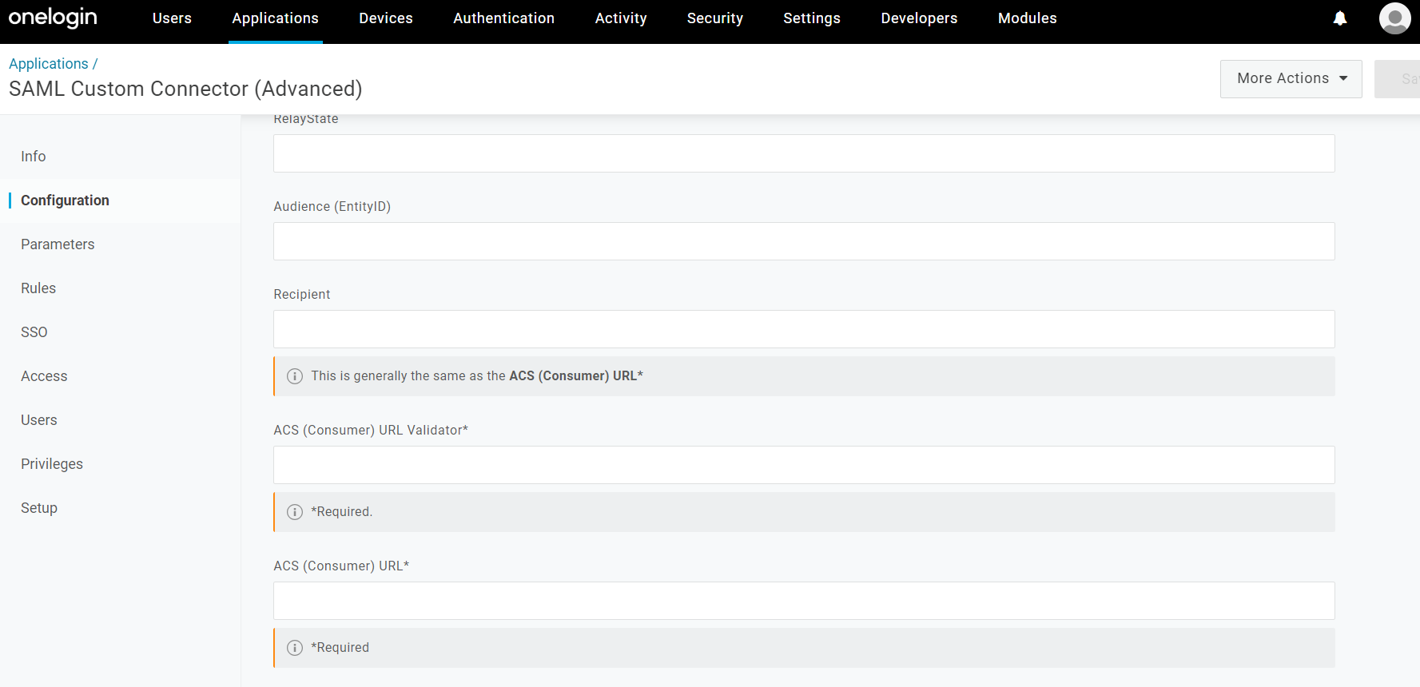The width and height of the screenshot is (1420, 687).
Task: Select the Parameters sidebar tab
Action: pyautogui.click(x=58, y=244)
